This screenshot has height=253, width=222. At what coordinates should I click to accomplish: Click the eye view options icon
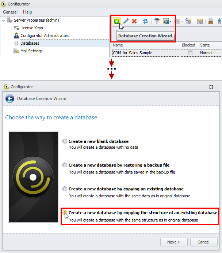(x=166, y=21)
